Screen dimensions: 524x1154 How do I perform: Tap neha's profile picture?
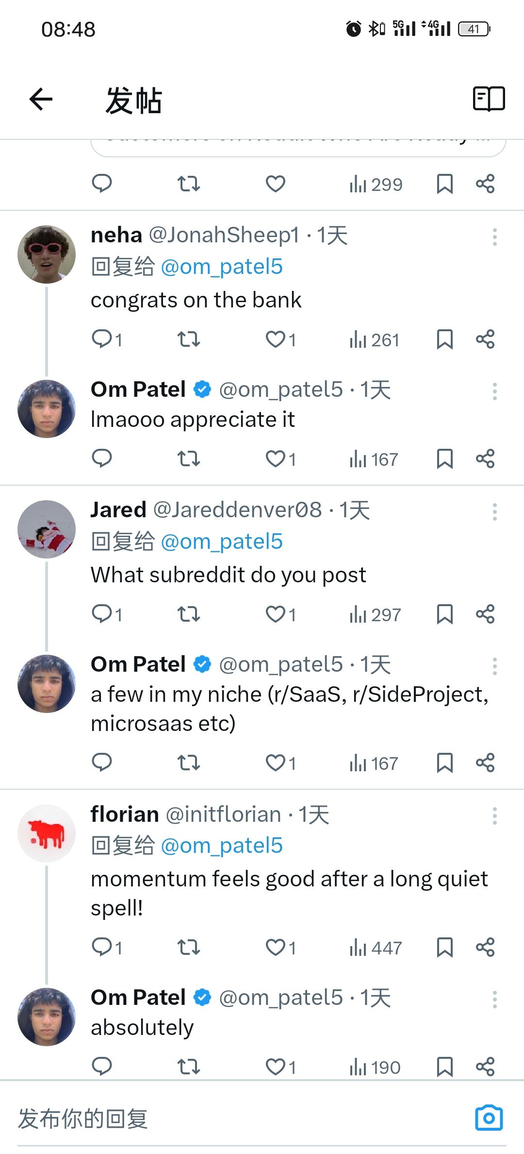[x=47, y=255]
